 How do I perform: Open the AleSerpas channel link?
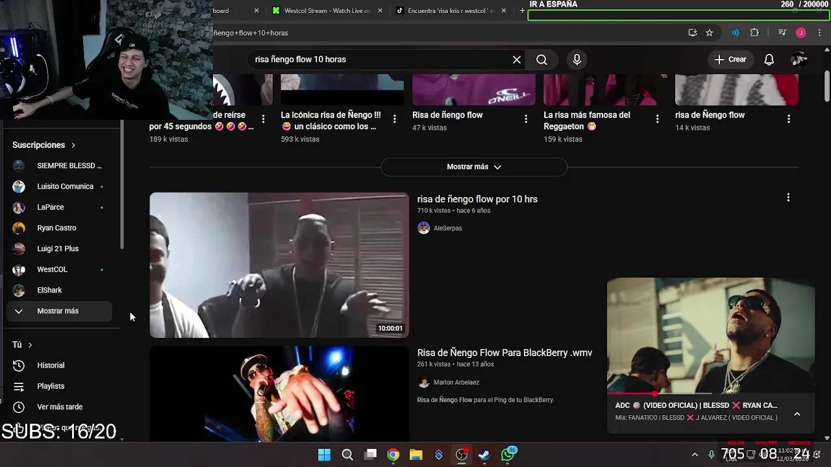click(447, 228)
